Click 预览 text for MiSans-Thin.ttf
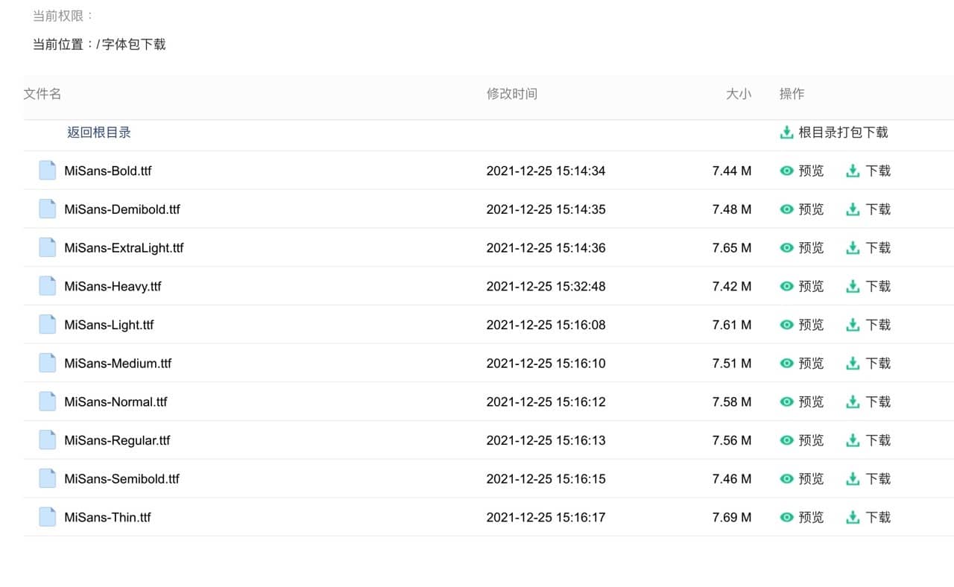Viewport: 954px width, 587px height. [811, 517]
